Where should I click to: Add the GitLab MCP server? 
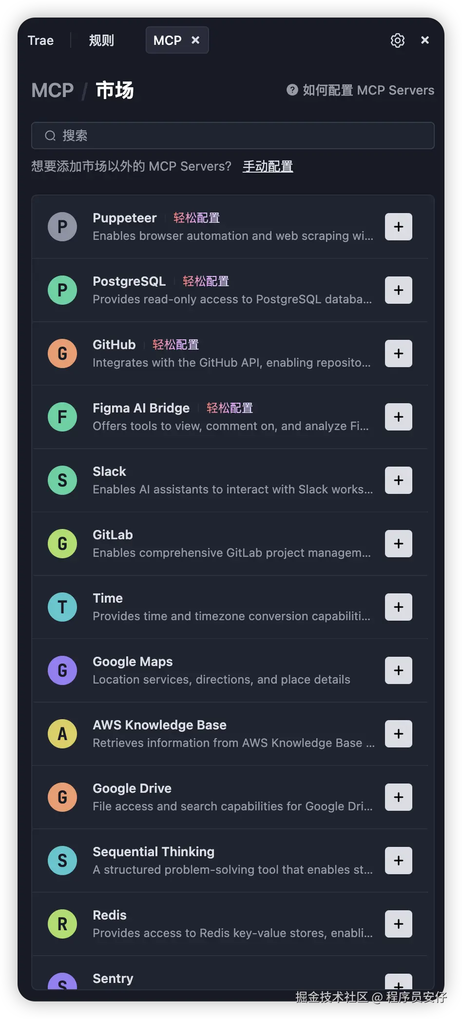coord(398,544)
